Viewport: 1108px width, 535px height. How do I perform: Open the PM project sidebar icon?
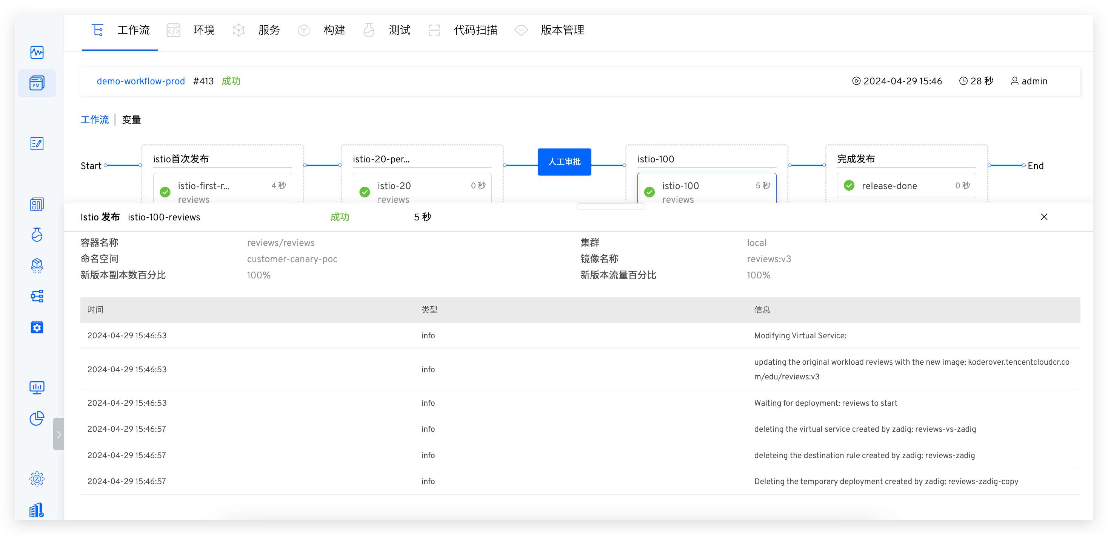click(x=37, y=83)
